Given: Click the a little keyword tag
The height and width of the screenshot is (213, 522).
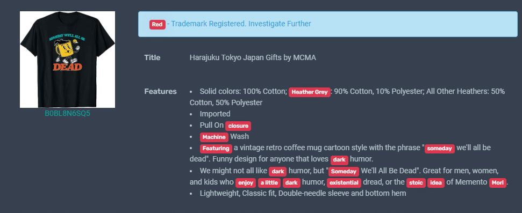Looking at the screenshot, I should click(269, 183).
